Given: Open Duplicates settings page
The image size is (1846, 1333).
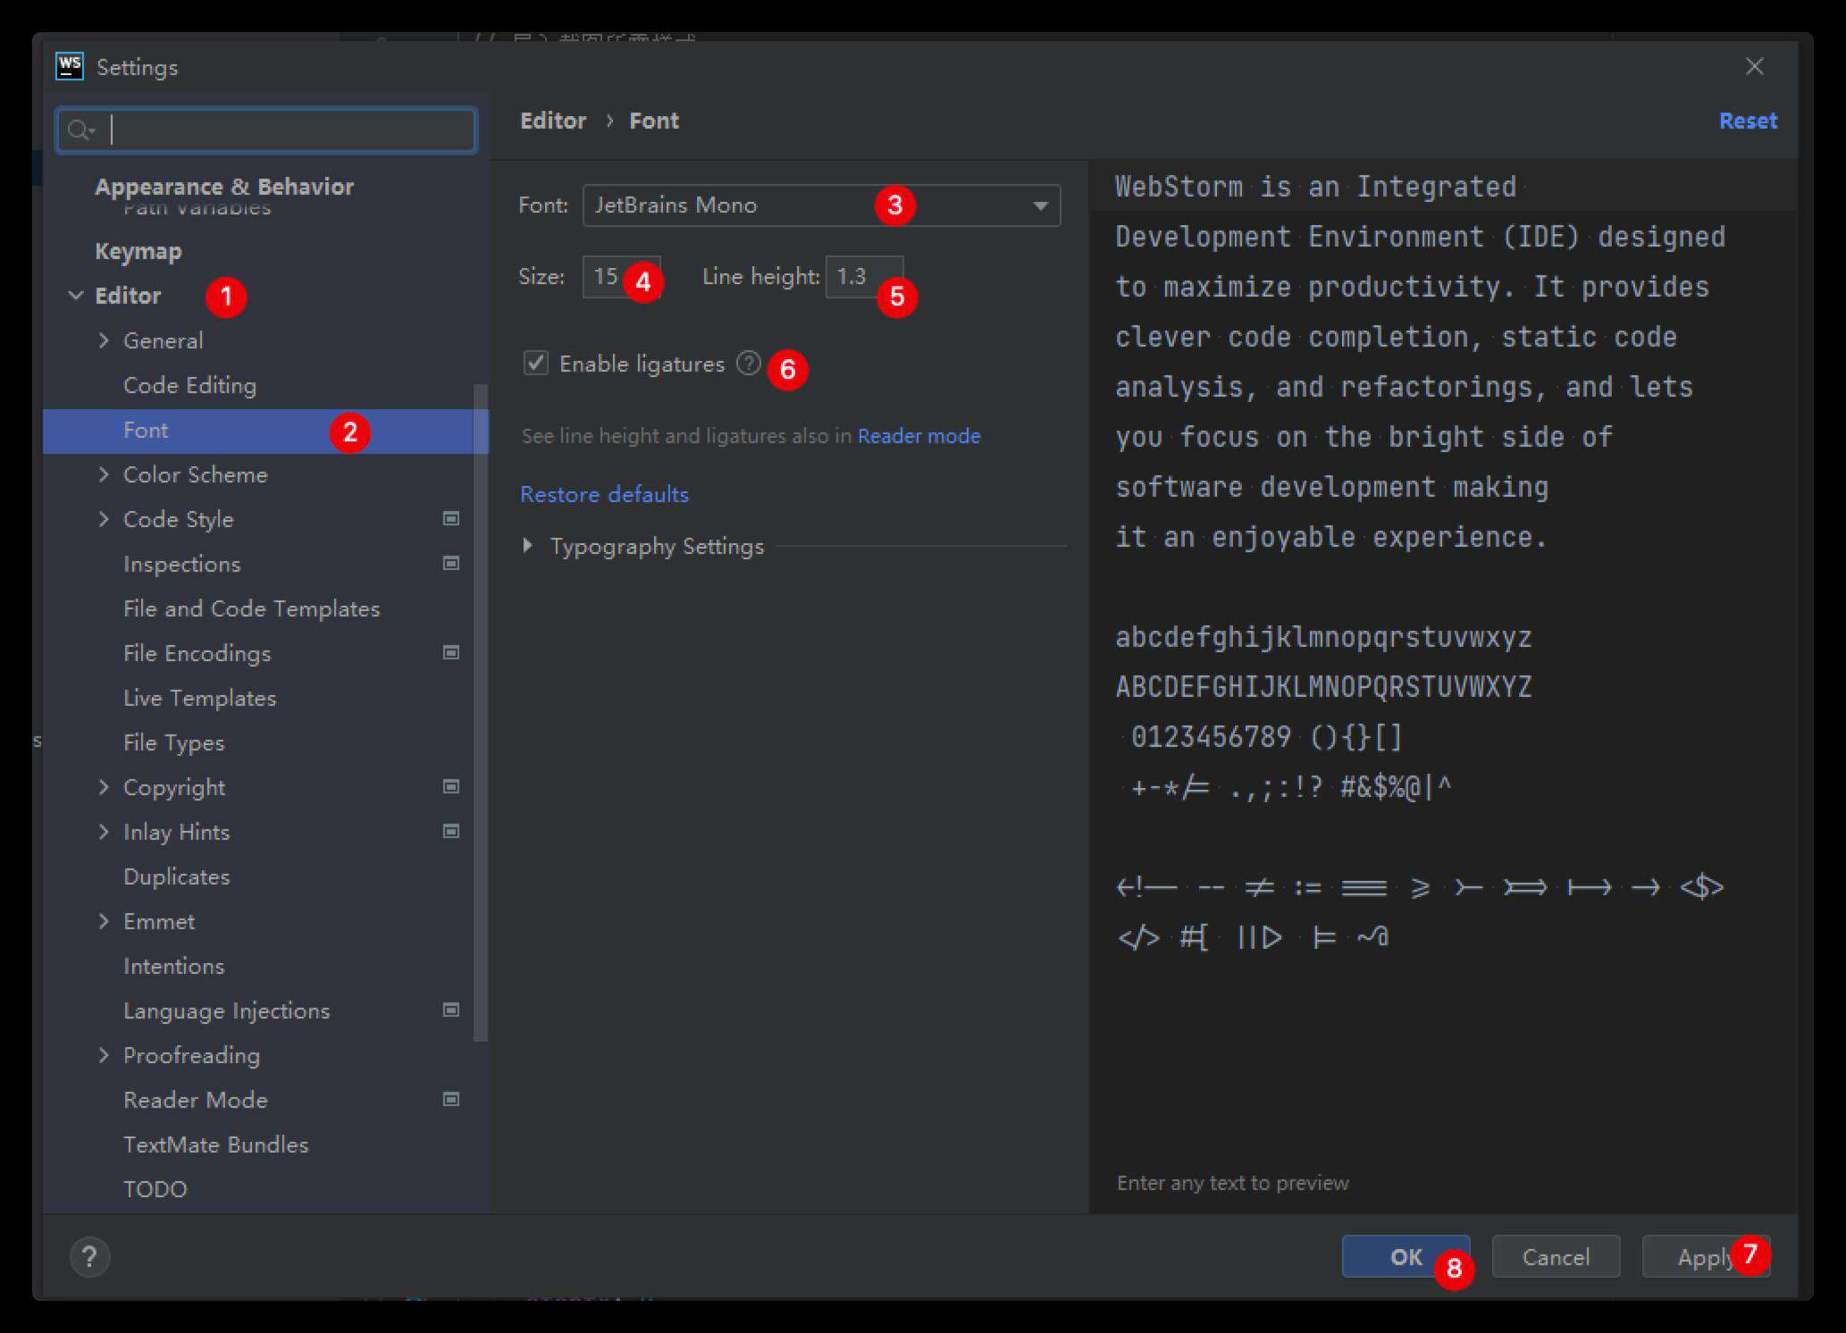Looking at the screenshot, I should click(x=176, y=876).
